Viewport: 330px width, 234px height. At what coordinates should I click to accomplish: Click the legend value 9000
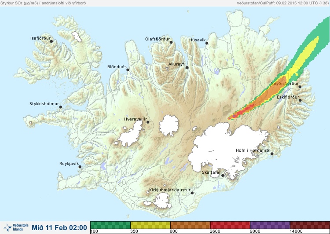tap(255, 231)
